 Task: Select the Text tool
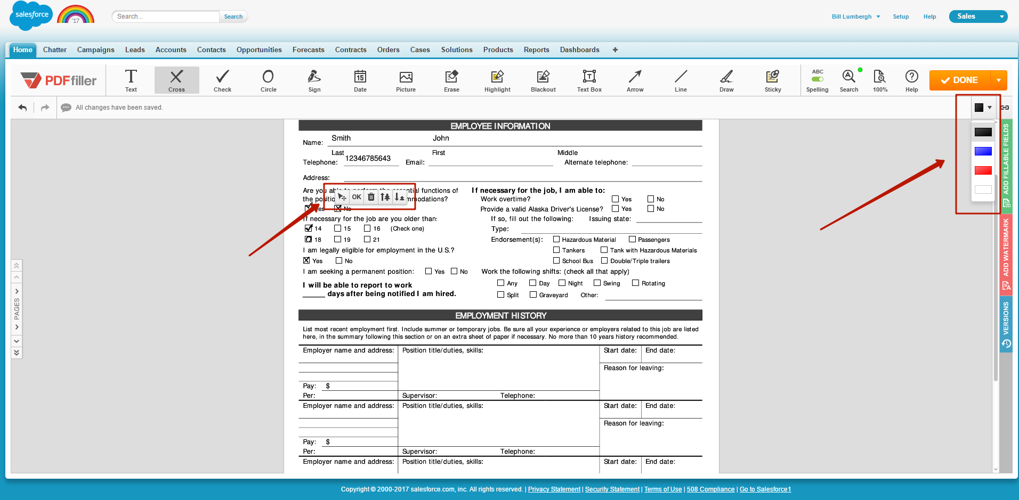131,80
